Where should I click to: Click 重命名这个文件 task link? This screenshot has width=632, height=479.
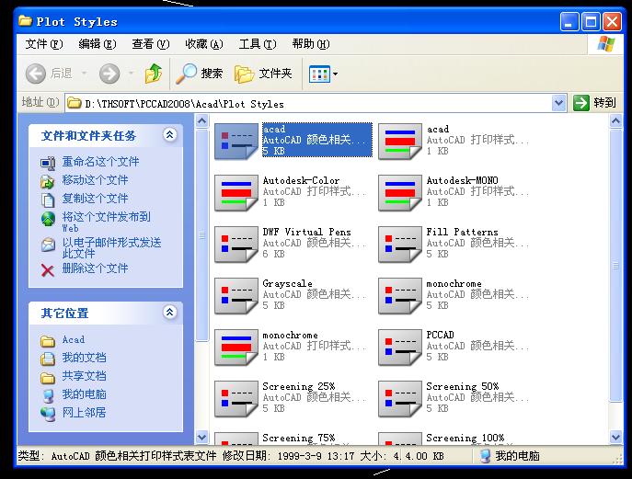100,162
